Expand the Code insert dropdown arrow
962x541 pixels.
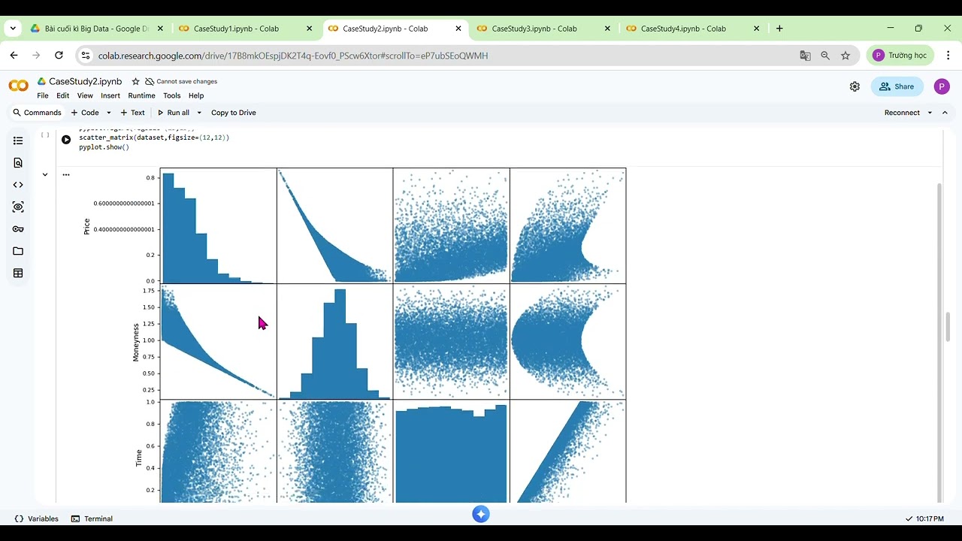pos(108,113)
